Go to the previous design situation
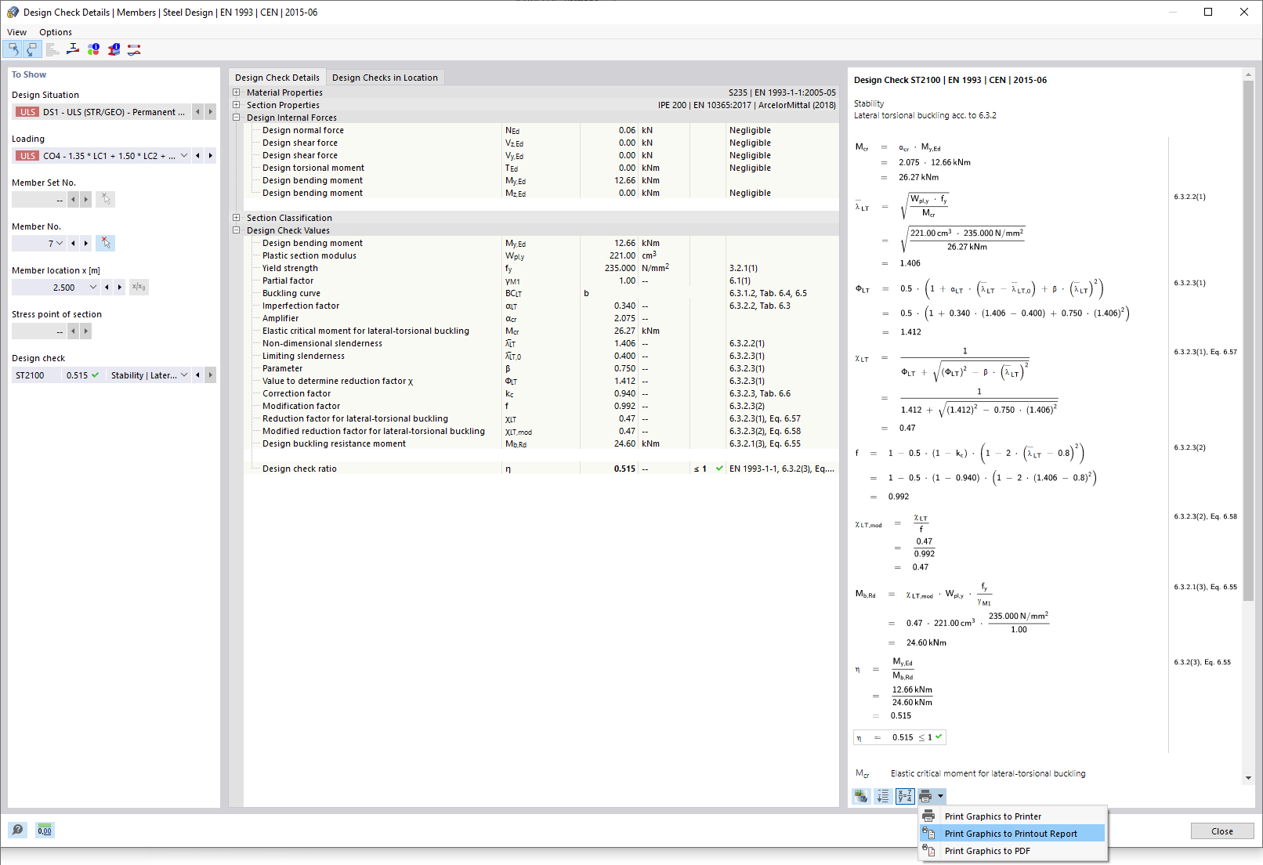Viewport: 1263px width, 865px height. [x=197, y=112]
